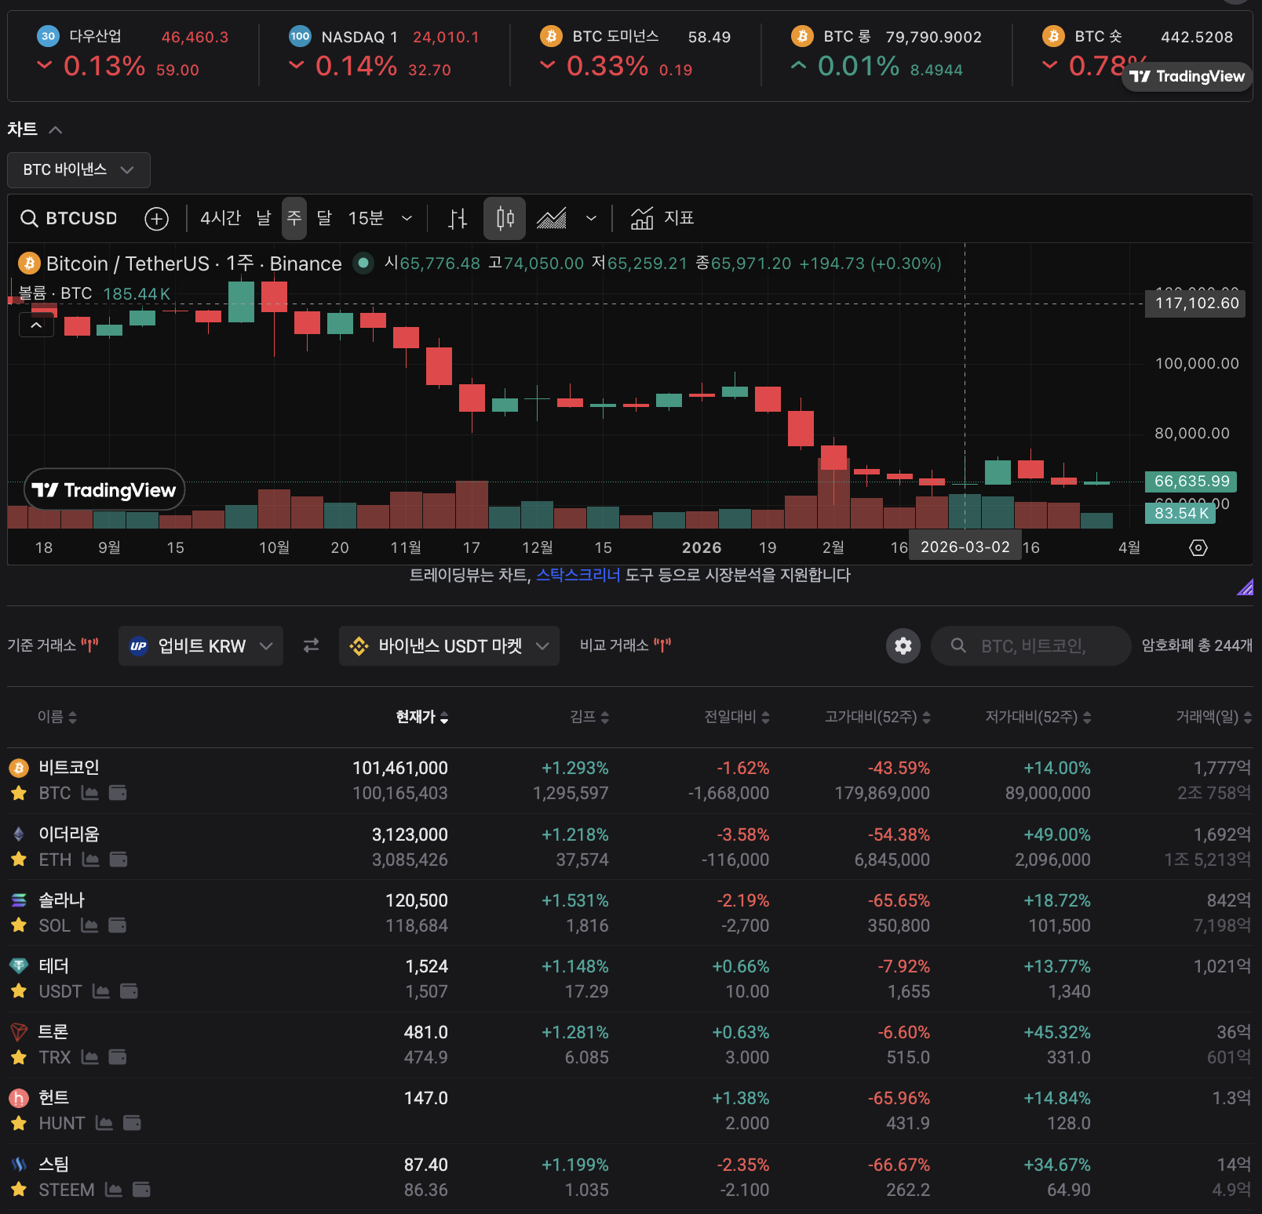Screen dimensions: 1262x1214
Task: Sort the table by 거래액(일)
Action: [x=1213, y=717]
